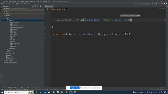Toggle the Project side tab on left edge
Screen dimensions: 168x94
pyautogui.click(x=1, y=8)
